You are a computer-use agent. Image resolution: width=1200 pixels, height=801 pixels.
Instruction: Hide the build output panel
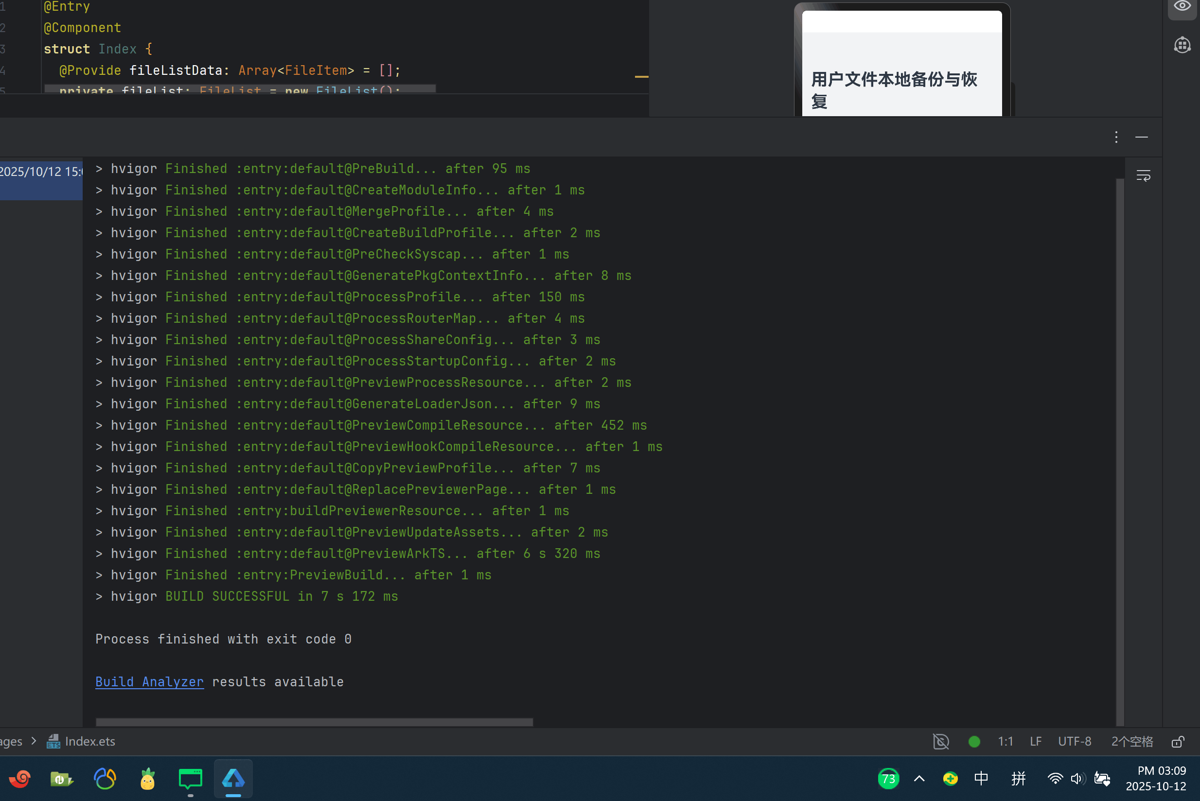point(1141,137)
